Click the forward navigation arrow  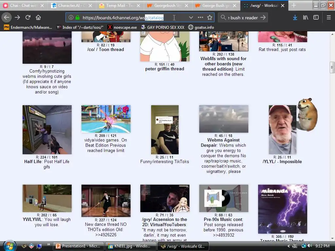tap(17, 18)
